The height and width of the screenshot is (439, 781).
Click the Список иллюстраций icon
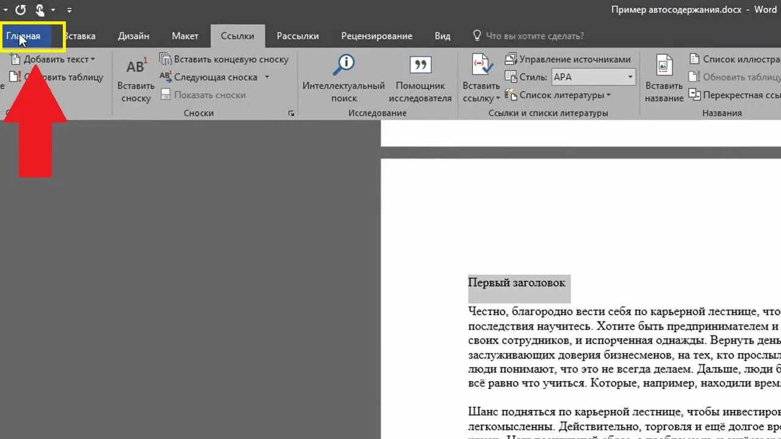click(x=694, y=59)
